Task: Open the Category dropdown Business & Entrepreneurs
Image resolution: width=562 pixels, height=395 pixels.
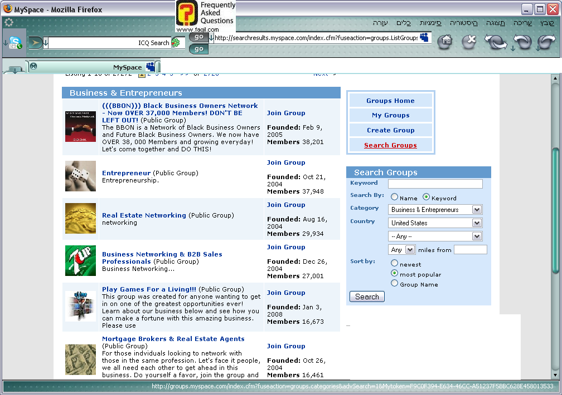Action: coord(435,210)
